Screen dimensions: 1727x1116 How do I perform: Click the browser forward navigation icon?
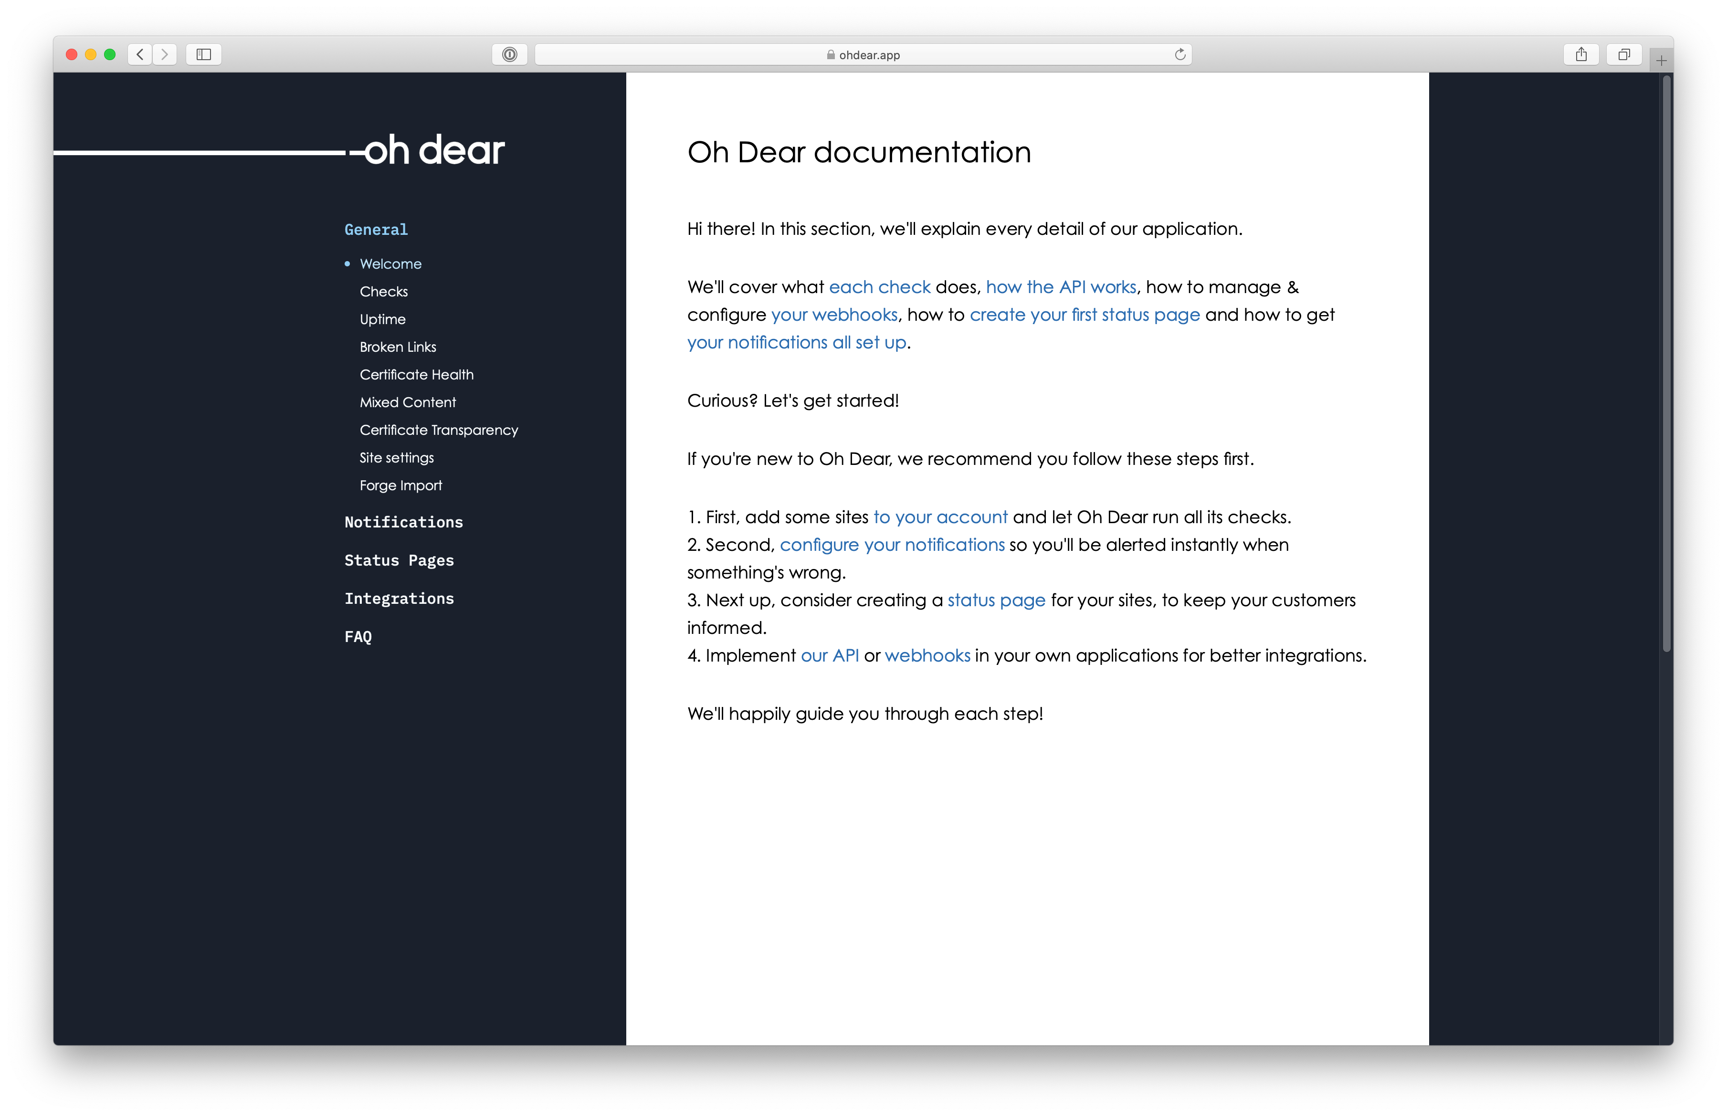(164, 54)
